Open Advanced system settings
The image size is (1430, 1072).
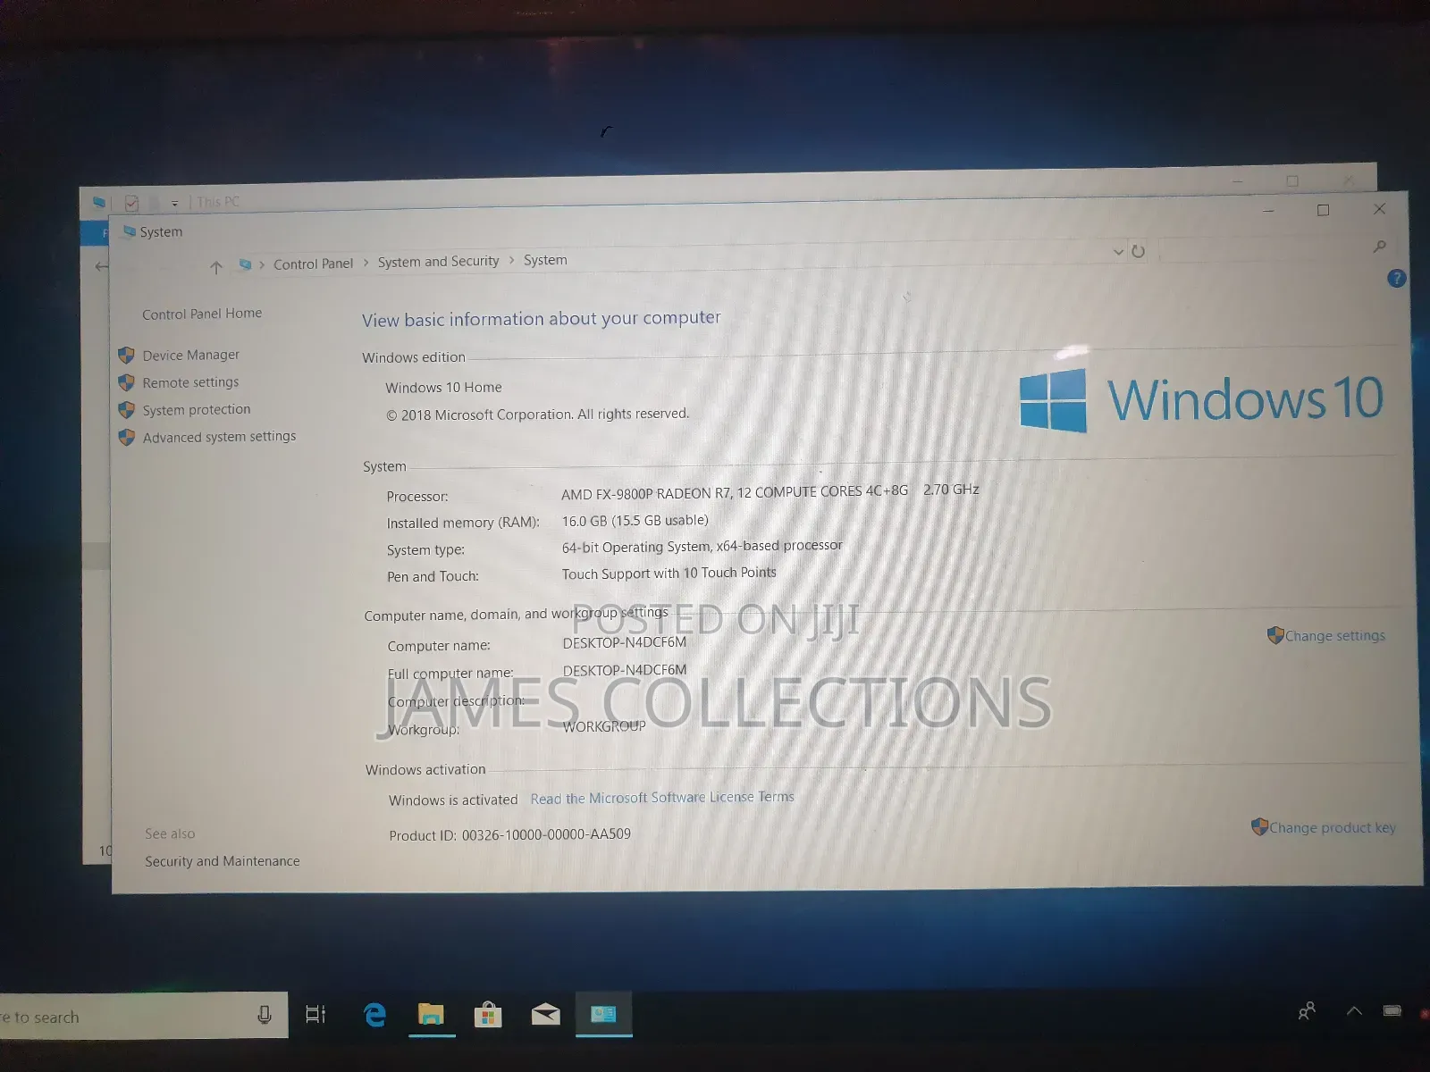219,437
